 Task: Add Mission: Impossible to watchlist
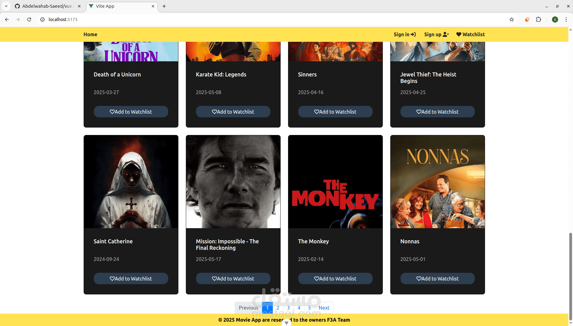point(233,279)
